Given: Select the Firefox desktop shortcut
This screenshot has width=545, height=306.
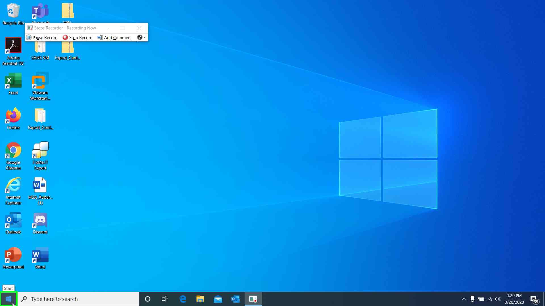Looking at the screenshot, I should tap(13, 118).
